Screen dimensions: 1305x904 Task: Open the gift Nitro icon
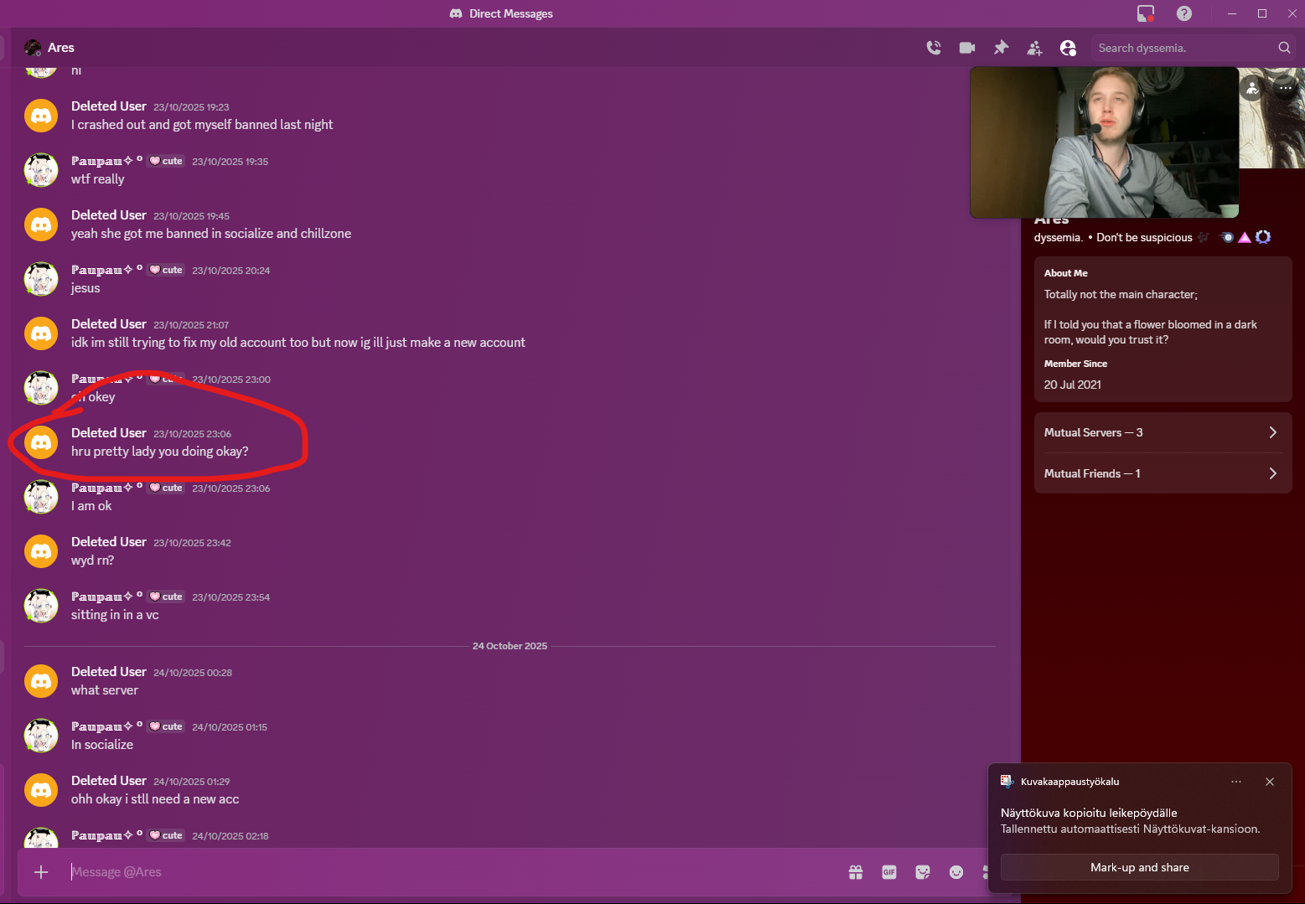[855, 872]
